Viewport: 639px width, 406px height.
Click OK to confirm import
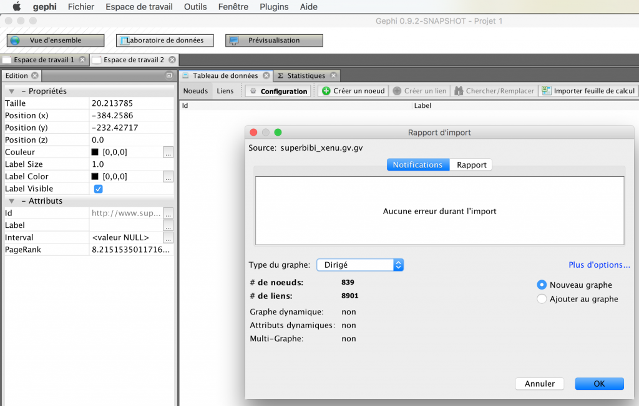pos(599,384)
